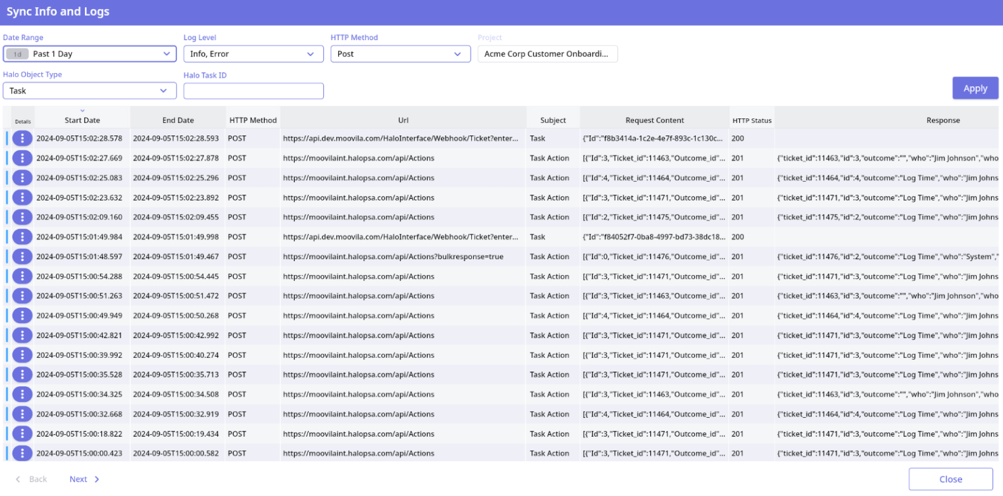Open the Halo Object Type dropdown
The width and height of the screenshot is (1003, 496).
click(90, 91)
